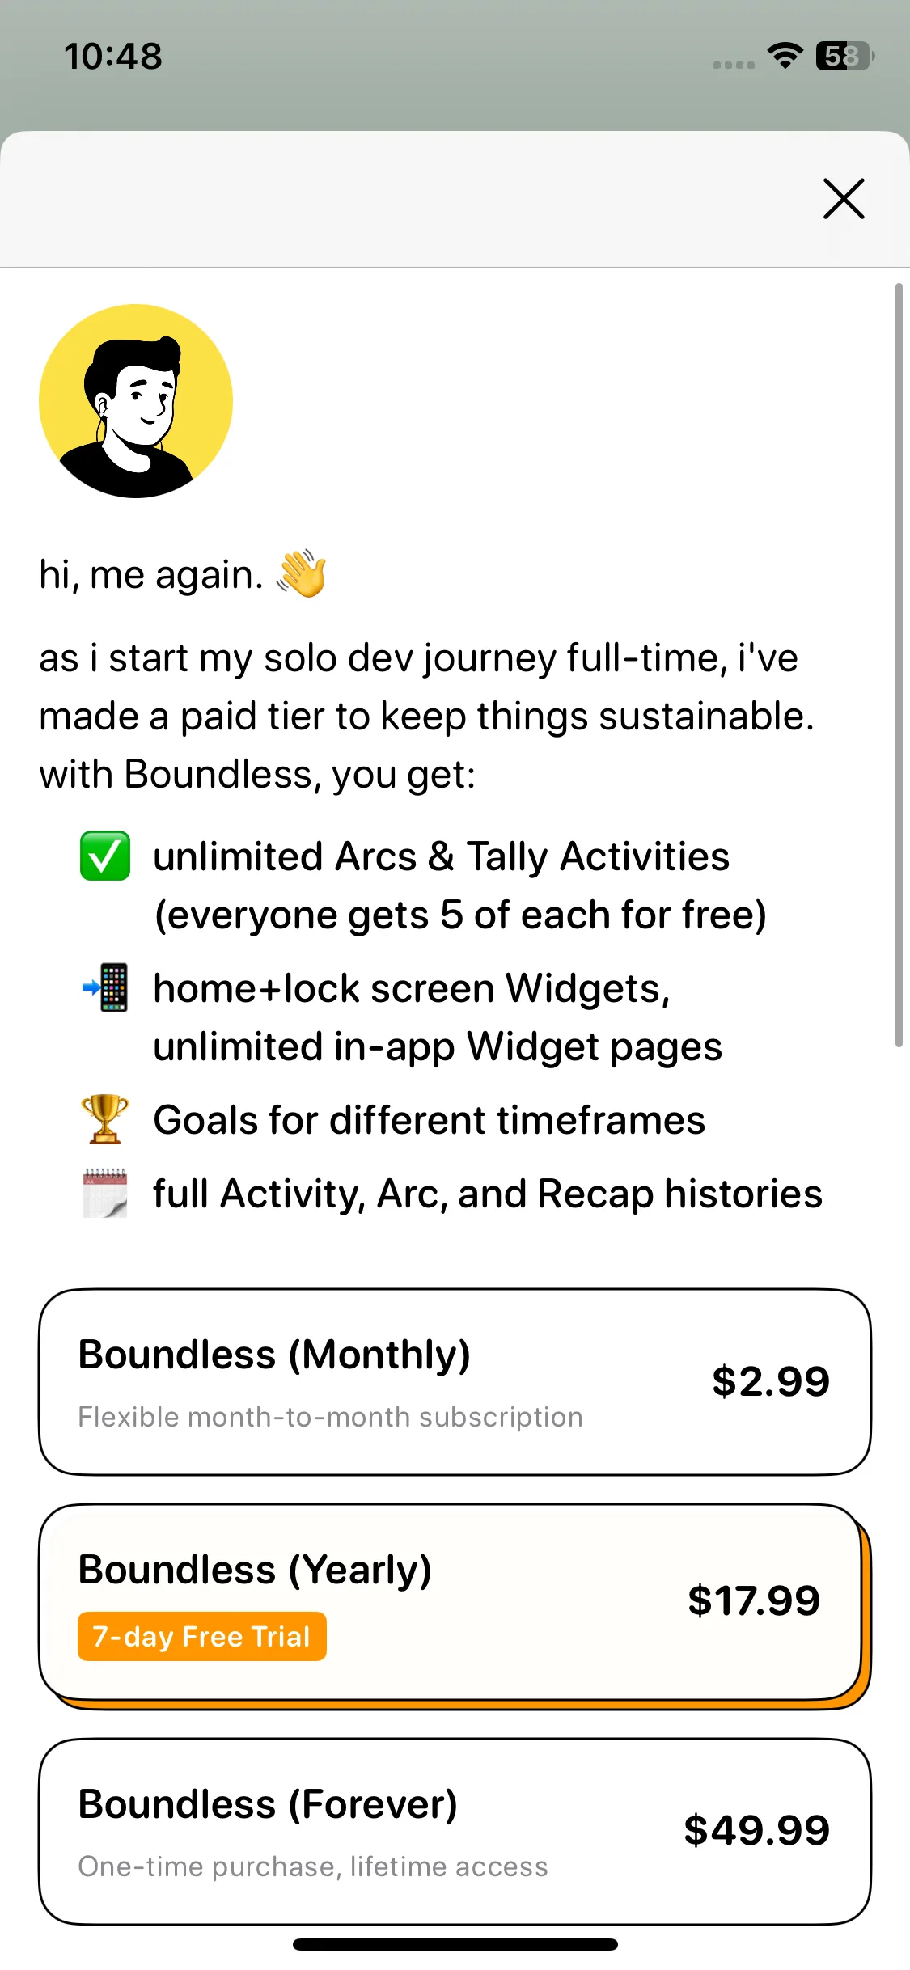Tap the 10:48 clock in status bar
This screenshot has height=1970, width=910.
point(113,57)
